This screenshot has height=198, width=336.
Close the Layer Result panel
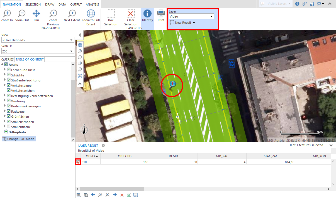click(103, 145)
